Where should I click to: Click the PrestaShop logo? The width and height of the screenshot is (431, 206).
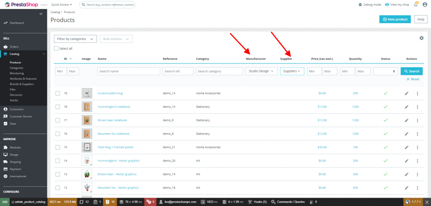click(22, 5)
